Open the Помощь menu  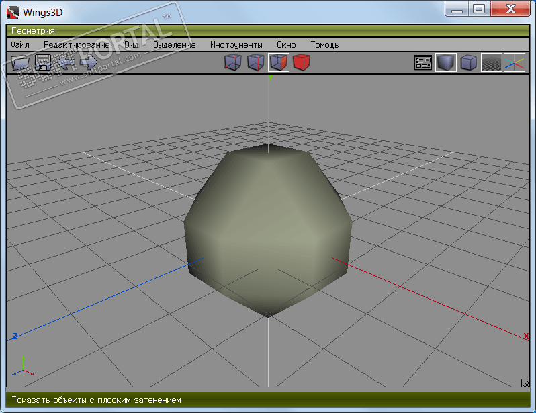(x=324, y=45)
